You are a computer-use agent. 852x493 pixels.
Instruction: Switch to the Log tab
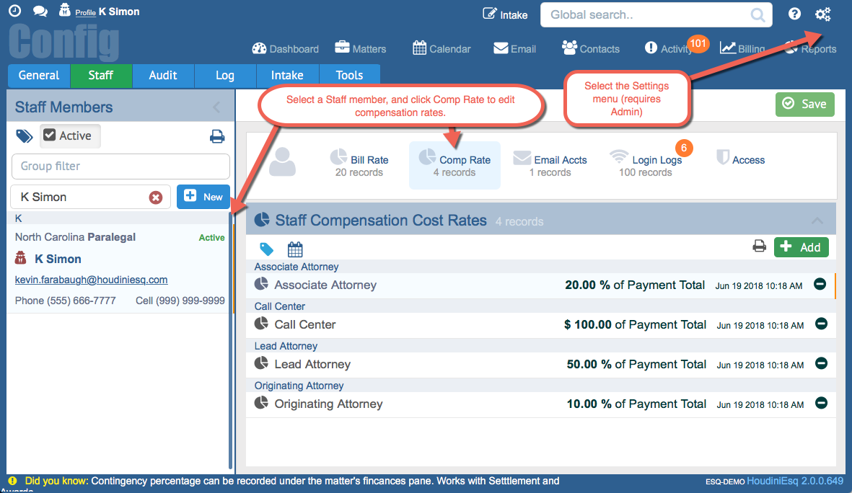[225, 76]
